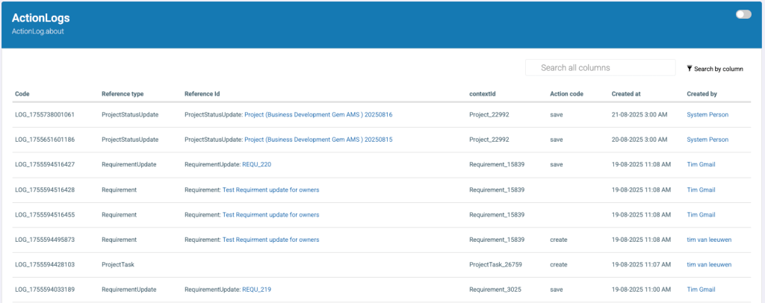
Task: Click Tim Gmail on the REQU_220 row
Action: coord(701,164)
